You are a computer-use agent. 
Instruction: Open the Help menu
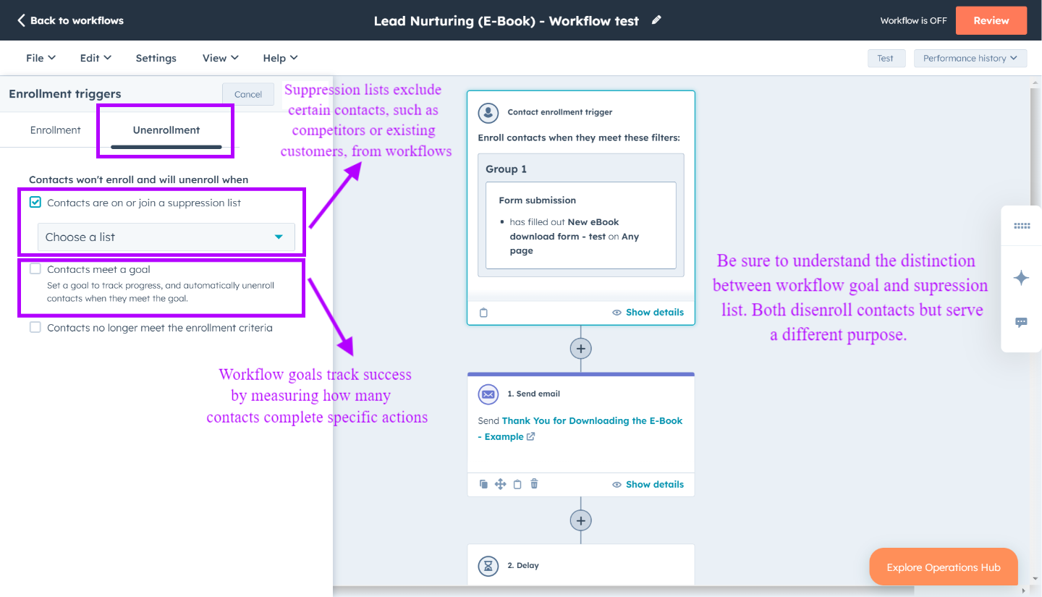click(x=280, y=58)
